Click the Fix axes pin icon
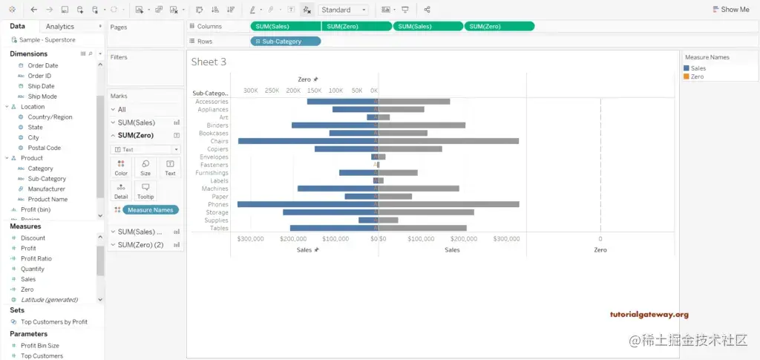This screenshot has height=360, width=760. 307,9
